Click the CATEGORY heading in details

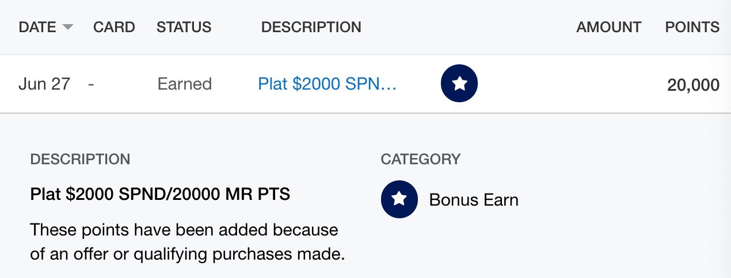[x=420, y=159]
